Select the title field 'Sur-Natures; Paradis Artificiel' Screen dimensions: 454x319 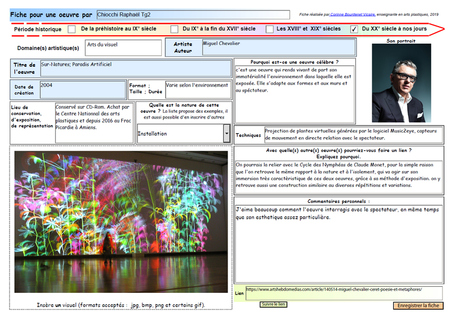[x=135, y=69]
